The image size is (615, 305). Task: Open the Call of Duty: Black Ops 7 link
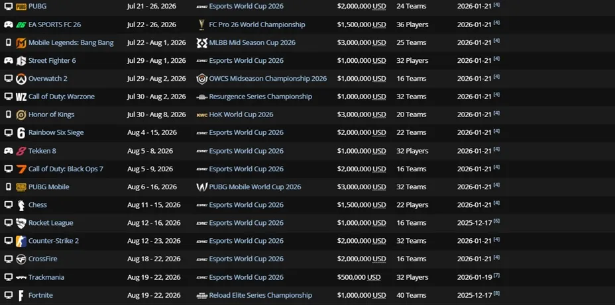(66, 169)
